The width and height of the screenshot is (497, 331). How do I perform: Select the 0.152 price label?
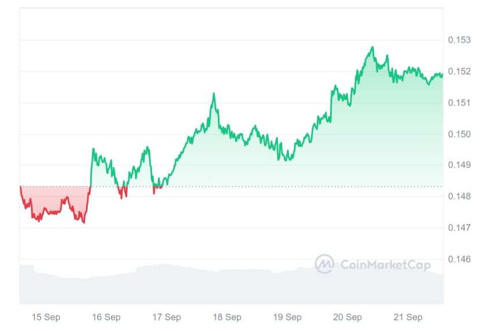(459, 72)
